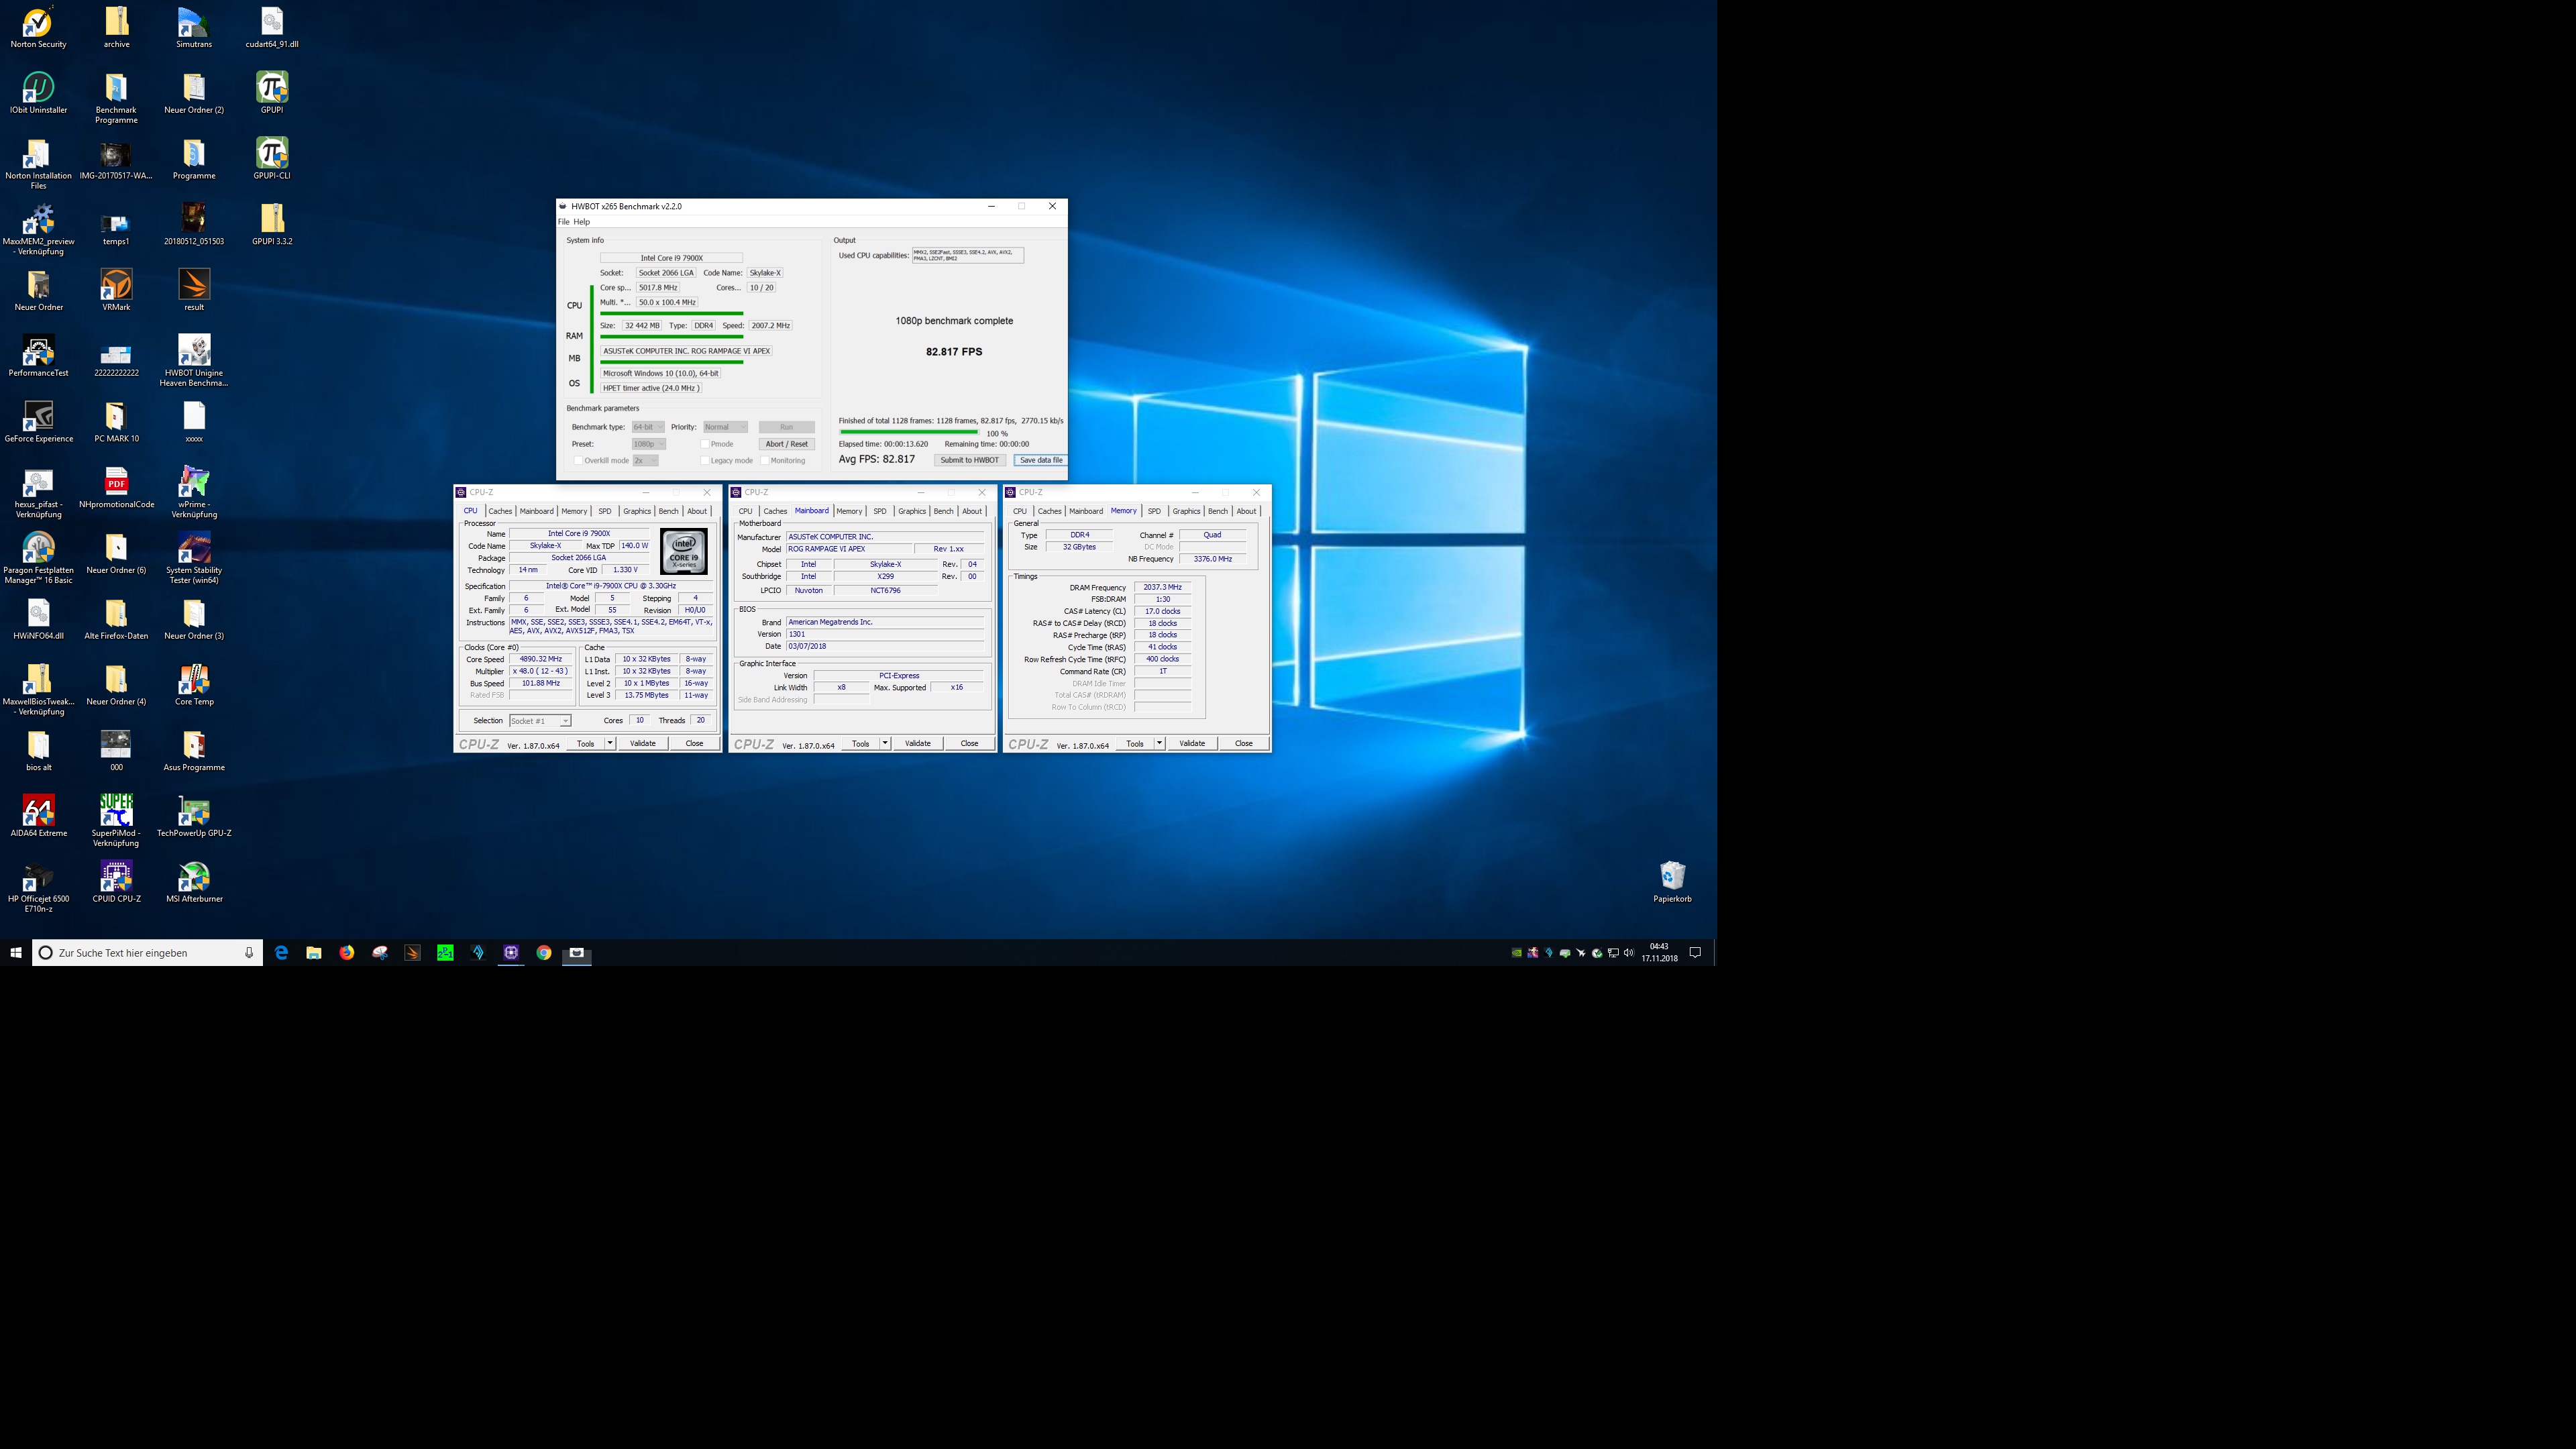Open the Simutrans desktop icon
The height and width of the screenshot is (1449, 2576).
click(x=194, y=28)
